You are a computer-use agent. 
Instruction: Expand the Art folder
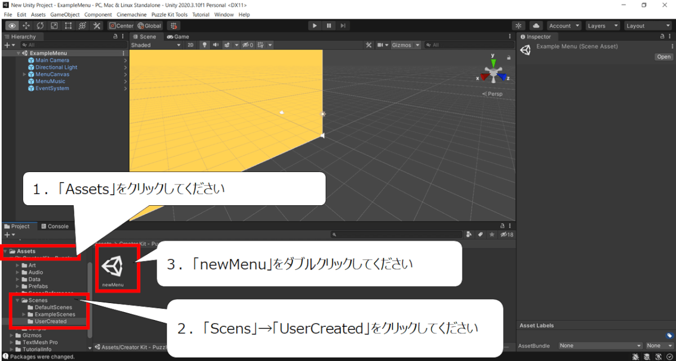[x=18, y=265]
